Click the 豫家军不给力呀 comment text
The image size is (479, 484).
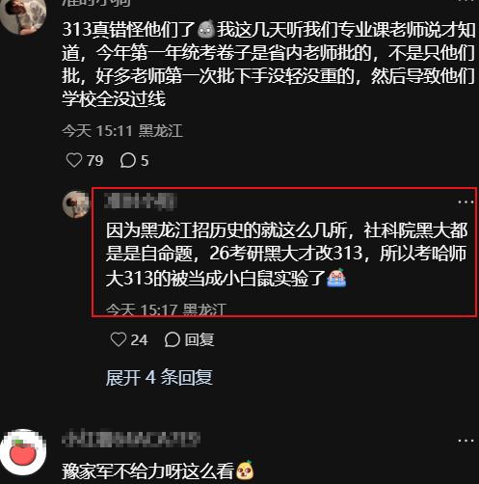pyautogui.click(x=147, y=471)
